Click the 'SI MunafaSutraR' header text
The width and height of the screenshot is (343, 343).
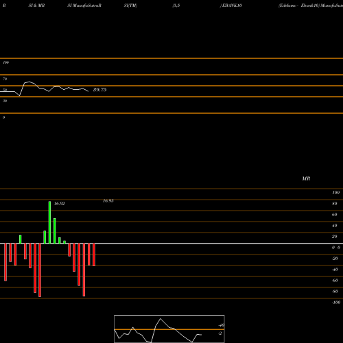coord(84,5)
